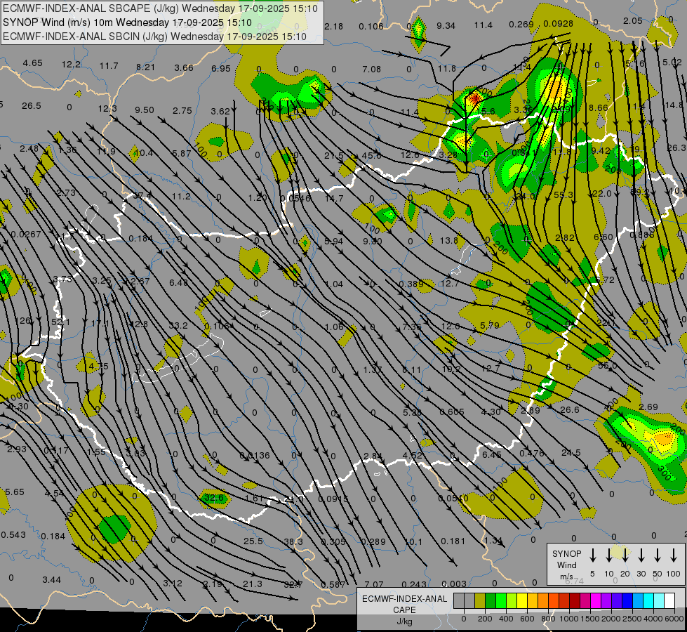Viewport: 687px width, 632px height.
Task: Click the map value 0.003
Action: (x=454, y=584)
